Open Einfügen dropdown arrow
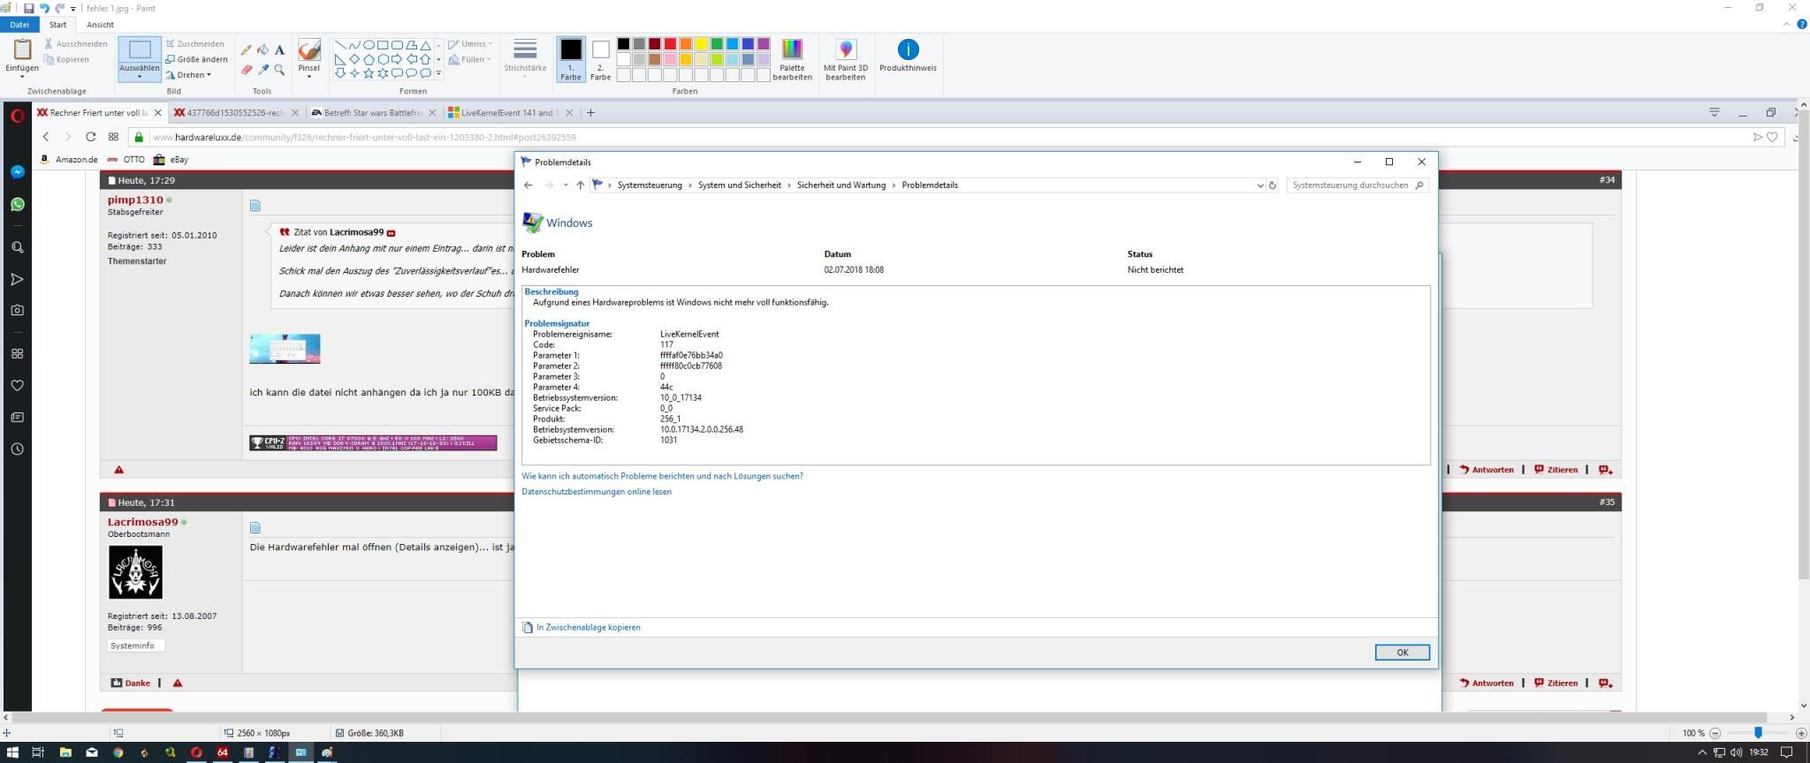Image resolution: width=1810 pixels, height=763 pixels. pyautogui.click(x=21, y=77)
